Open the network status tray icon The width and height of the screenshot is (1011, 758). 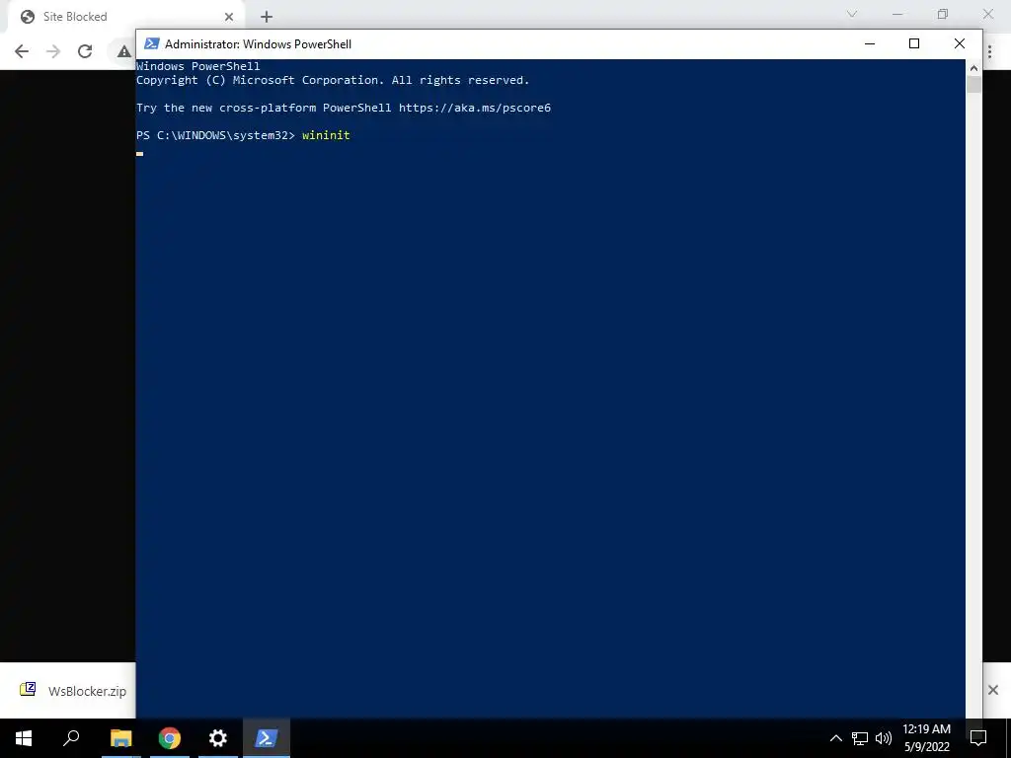point(860,738)
